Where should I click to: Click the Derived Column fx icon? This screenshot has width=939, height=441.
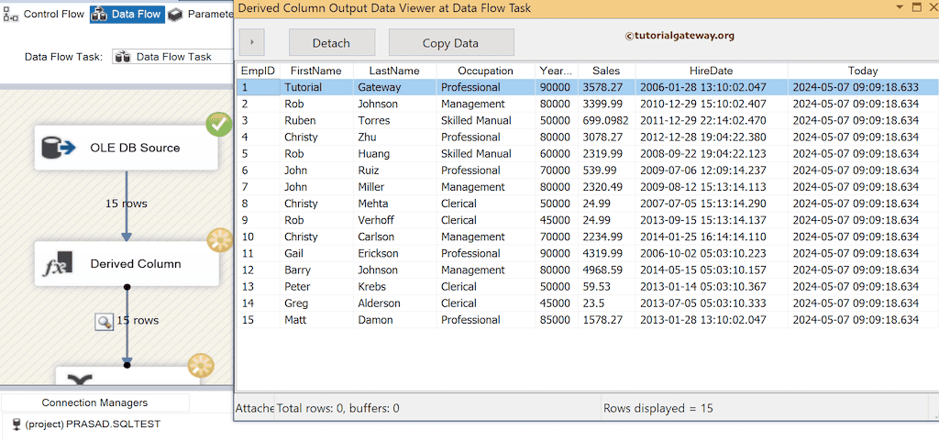[x=58, y=264]
